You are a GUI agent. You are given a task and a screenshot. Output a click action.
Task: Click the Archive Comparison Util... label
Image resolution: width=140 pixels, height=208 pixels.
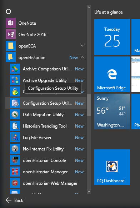pyautogui.click(x=47, y=69)
